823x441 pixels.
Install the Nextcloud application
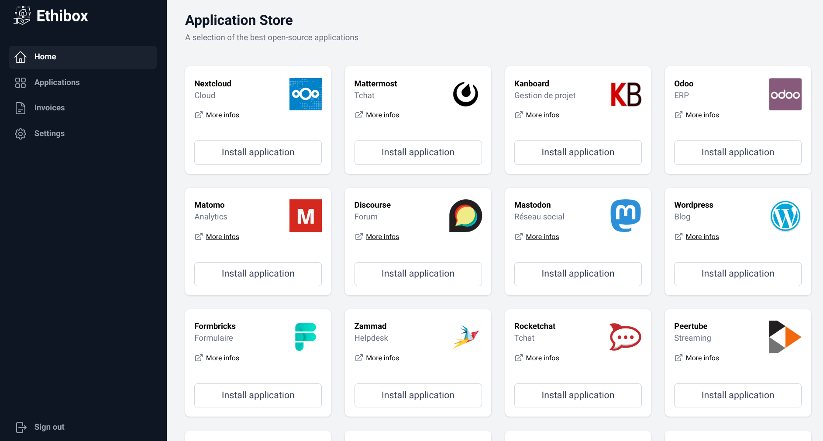click(x=258, y=152)
